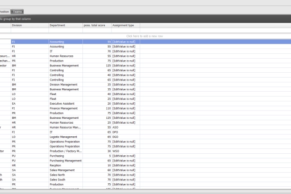Click the score value 10 in Recption row
The height and width of the screenshot is (194, 291).
point(97,165)
